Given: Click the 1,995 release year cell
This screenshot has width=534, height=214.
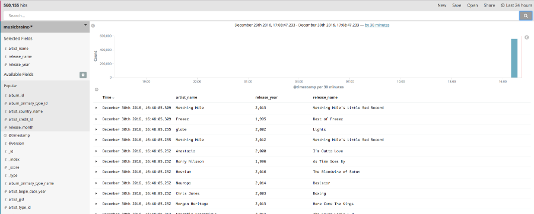Looking at the screenshot, I should [260, 119].
